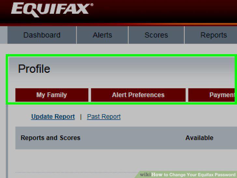Select the Reports tab
The height and width of the screenshot is (178, 237).
tap(211, 35)
